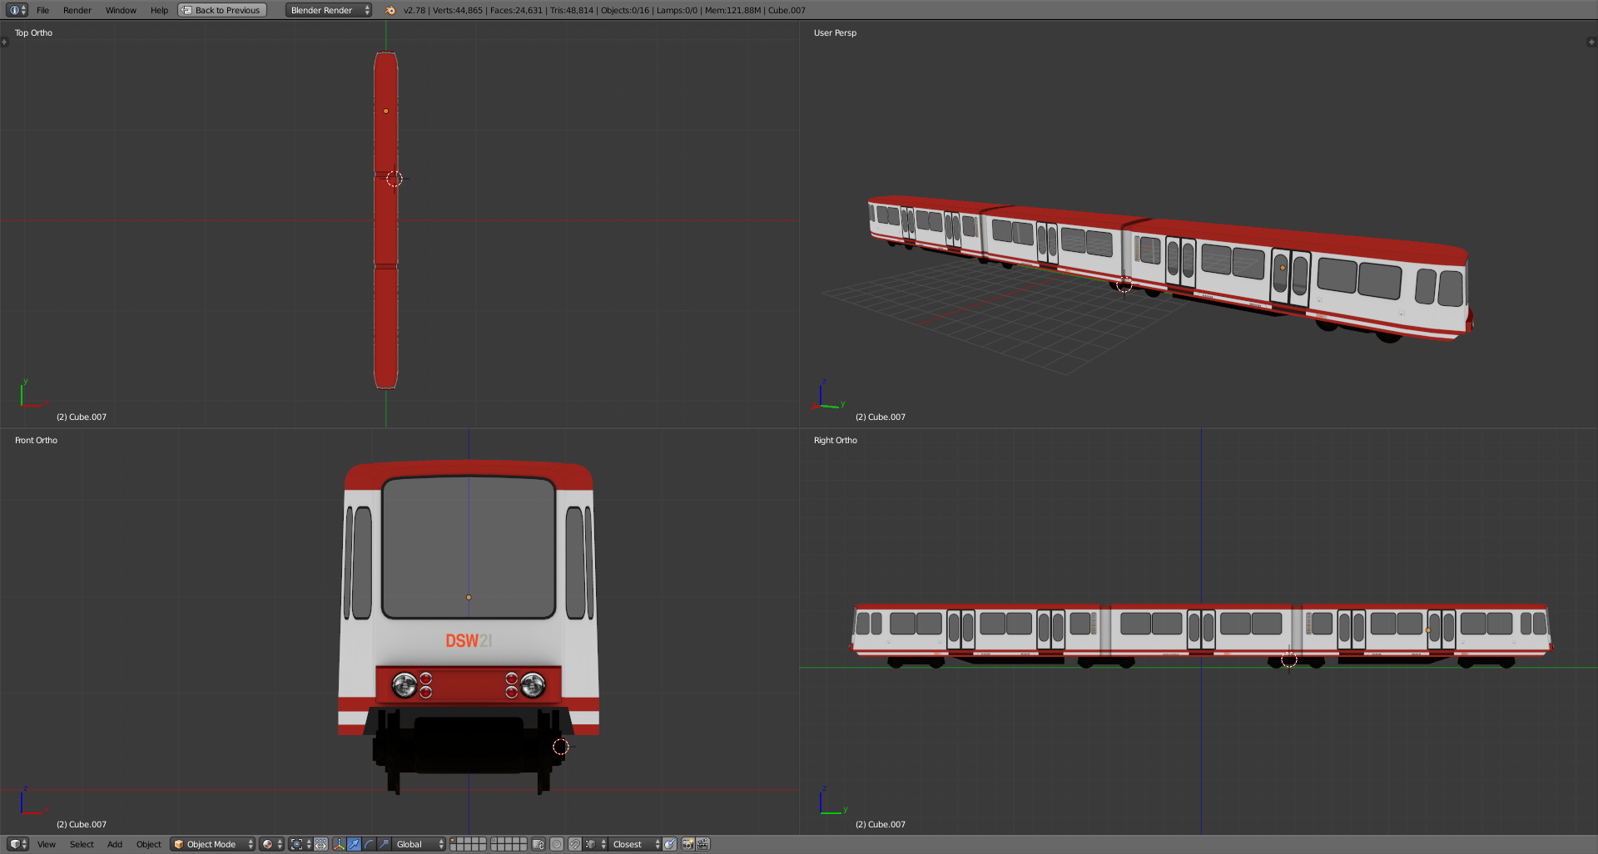The height and width of the screenshot is (854, 1598).
Task: Open the Object Mode dropdown
Action: (x=212, y=844)
